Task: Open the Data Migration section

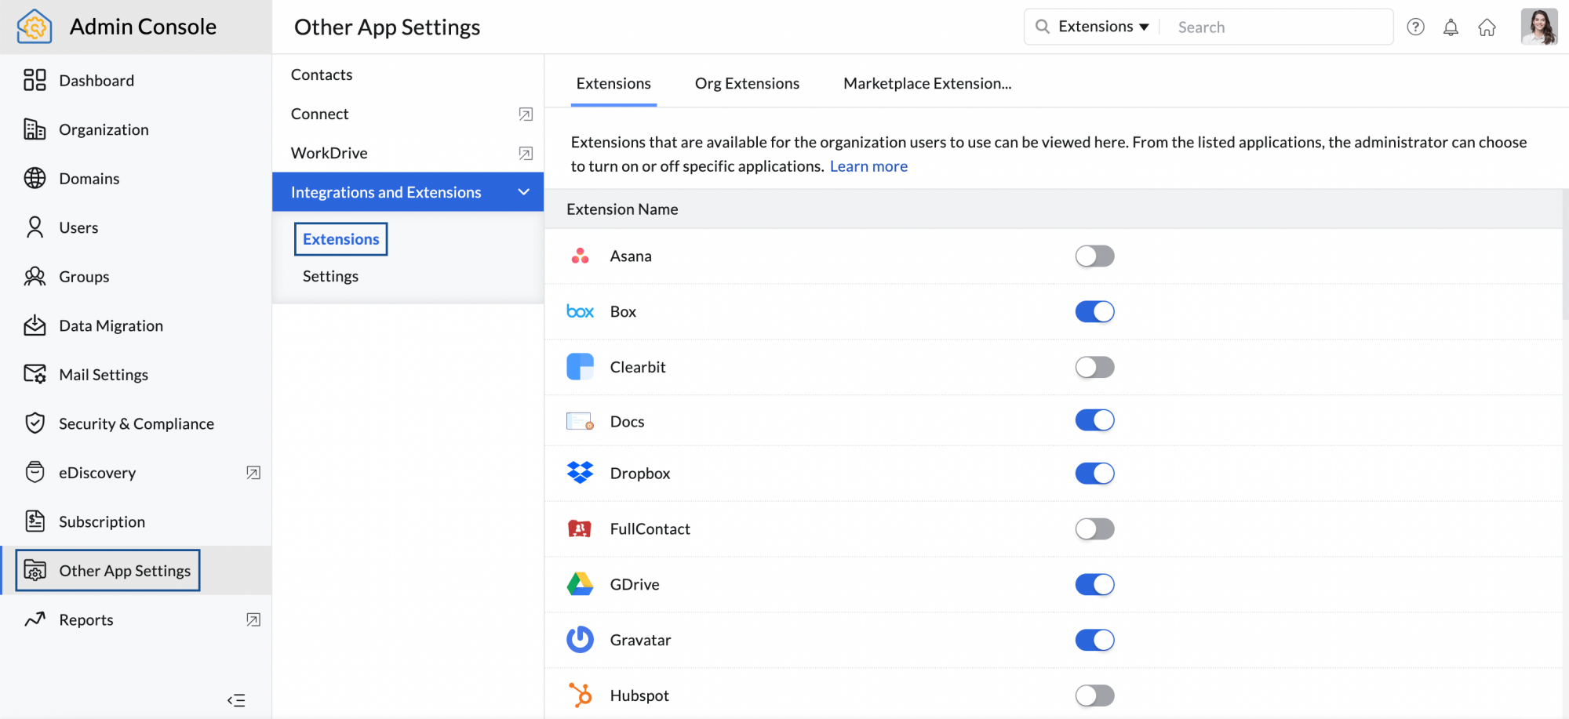Action: pos(111,325)
